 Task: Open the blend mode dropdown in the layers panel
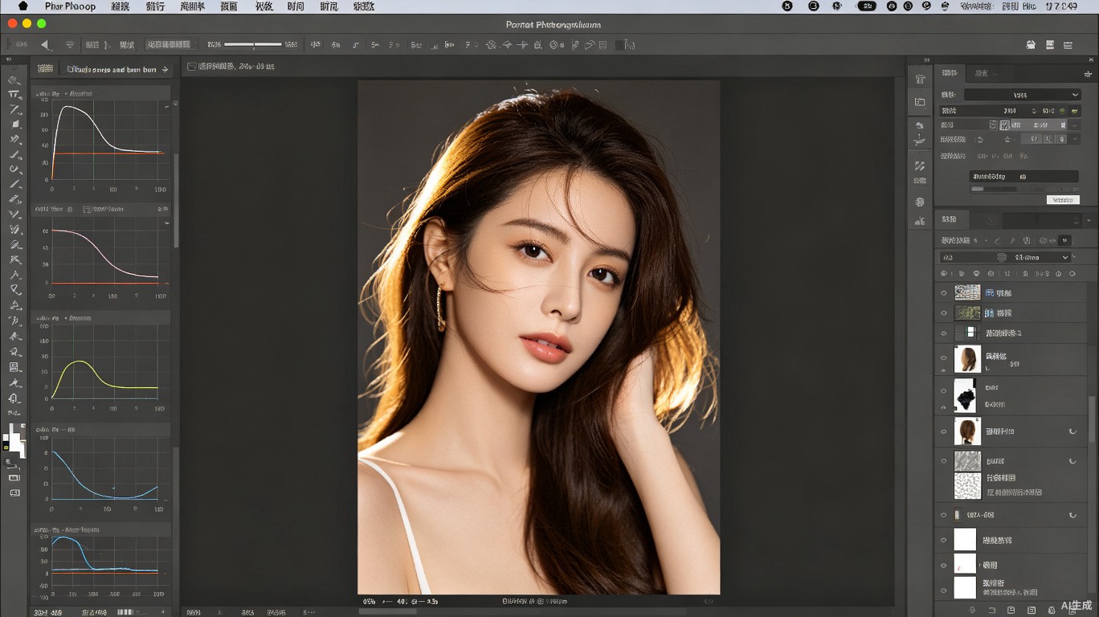point(1007,257)
